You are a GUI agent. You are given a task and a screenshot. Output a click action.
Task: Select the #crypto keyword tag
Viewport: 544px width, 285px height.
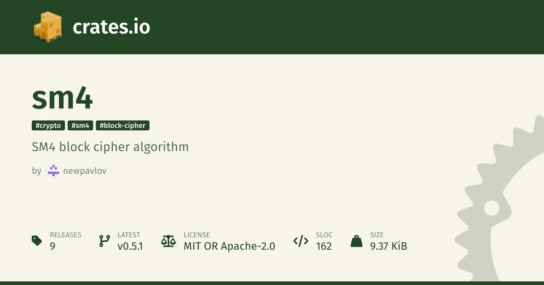coord(49,126)
